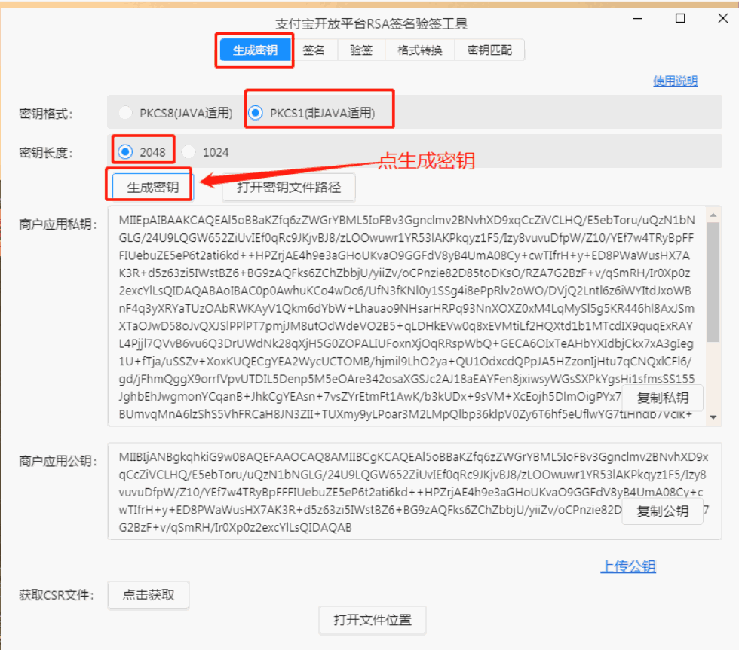Screen dimensions: 739x650
Task: Open the 密钥匹配 tab
Action: click(489, 50)
